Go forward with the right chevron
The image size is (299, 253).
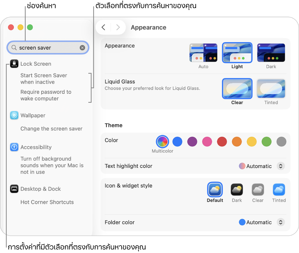point(118,27)
